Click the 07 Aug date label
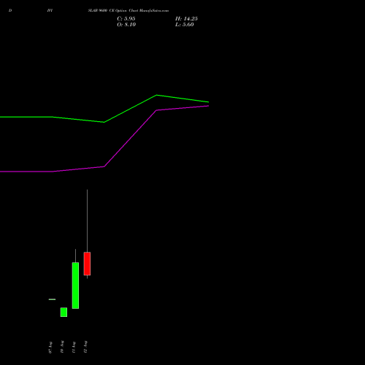The height and width of the screenshot is (365, 365). (x=50, y=347)
